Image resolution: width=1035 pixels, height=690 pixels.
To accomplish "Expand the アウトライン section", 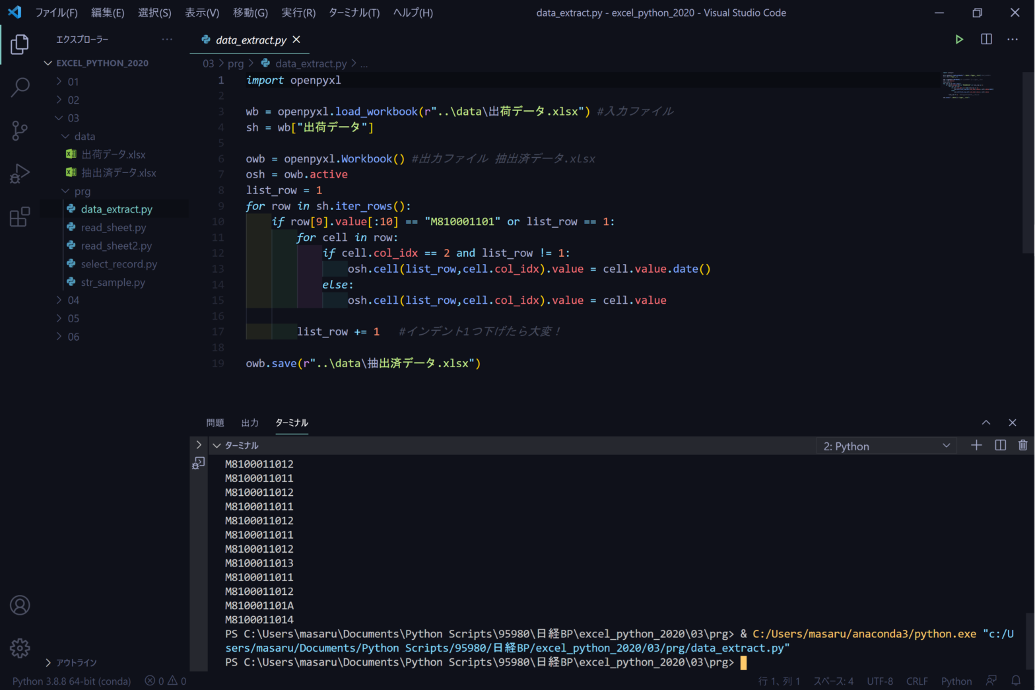I will [x=76, y=662].
